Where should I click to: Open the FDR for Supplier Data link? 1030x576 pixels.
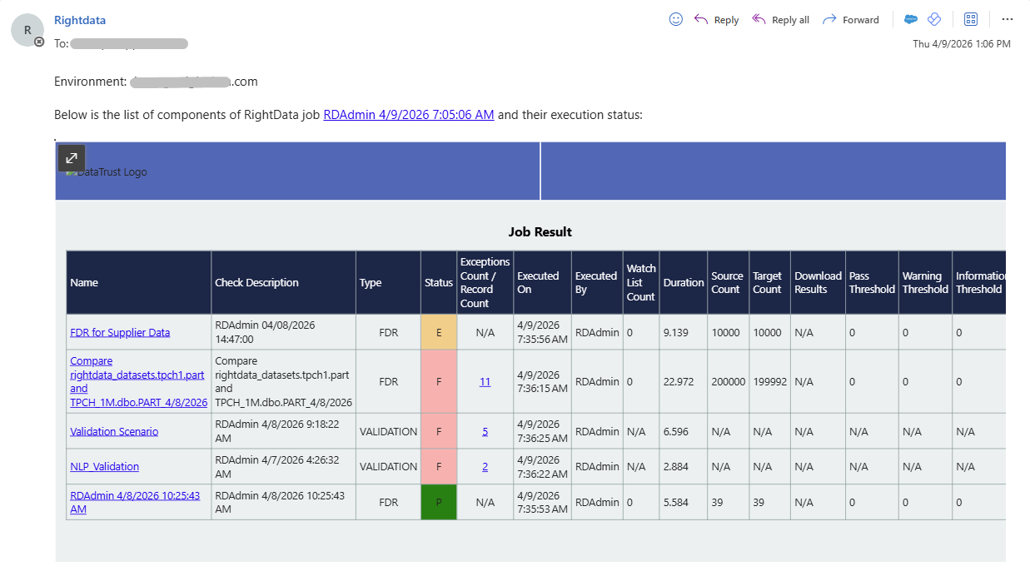click(x=120, y=332)
